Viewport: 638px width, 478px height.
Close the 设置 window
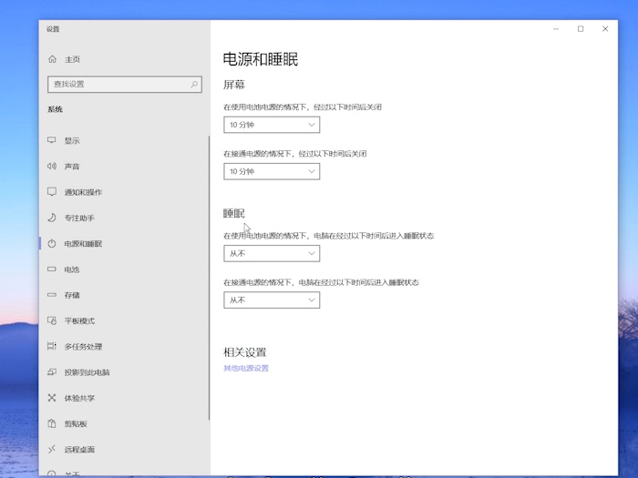coord(605,29)
